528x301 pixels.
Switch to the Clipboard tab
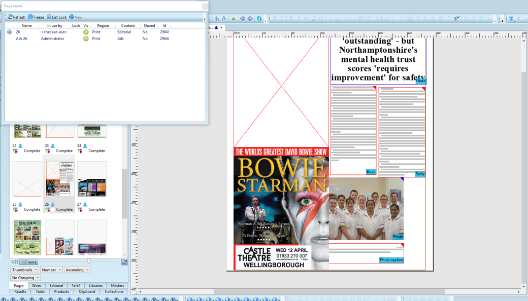87,291
